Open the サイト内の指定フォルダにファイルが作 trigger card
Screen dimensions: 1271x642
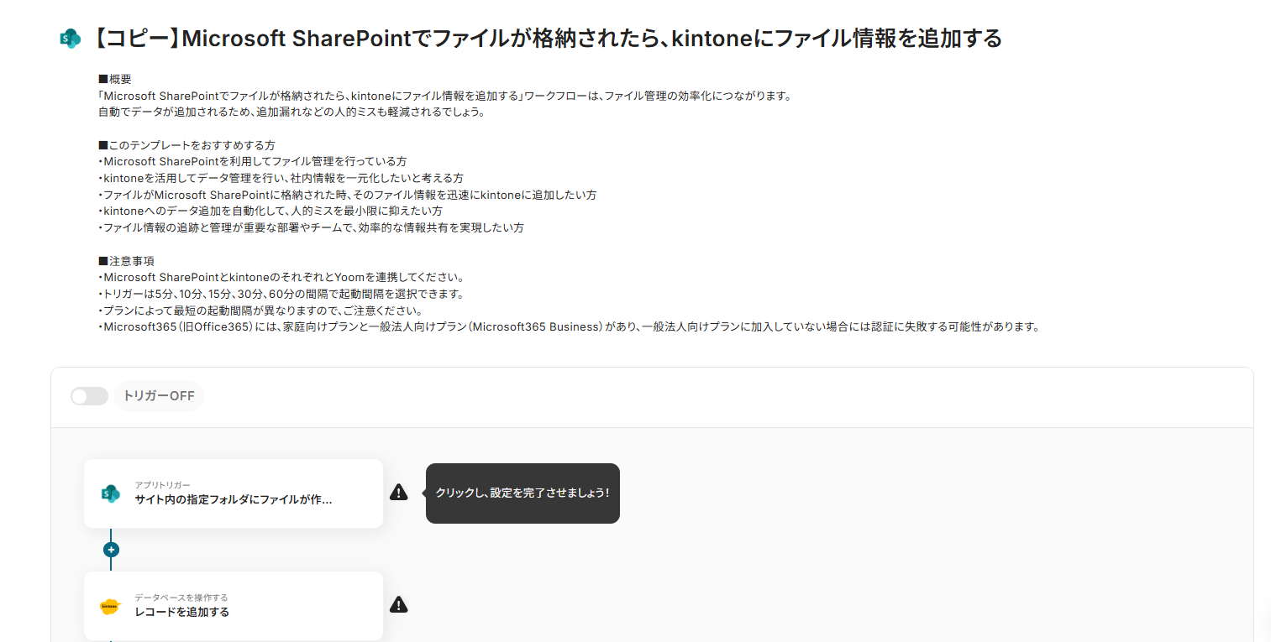[x=234, y=493]
